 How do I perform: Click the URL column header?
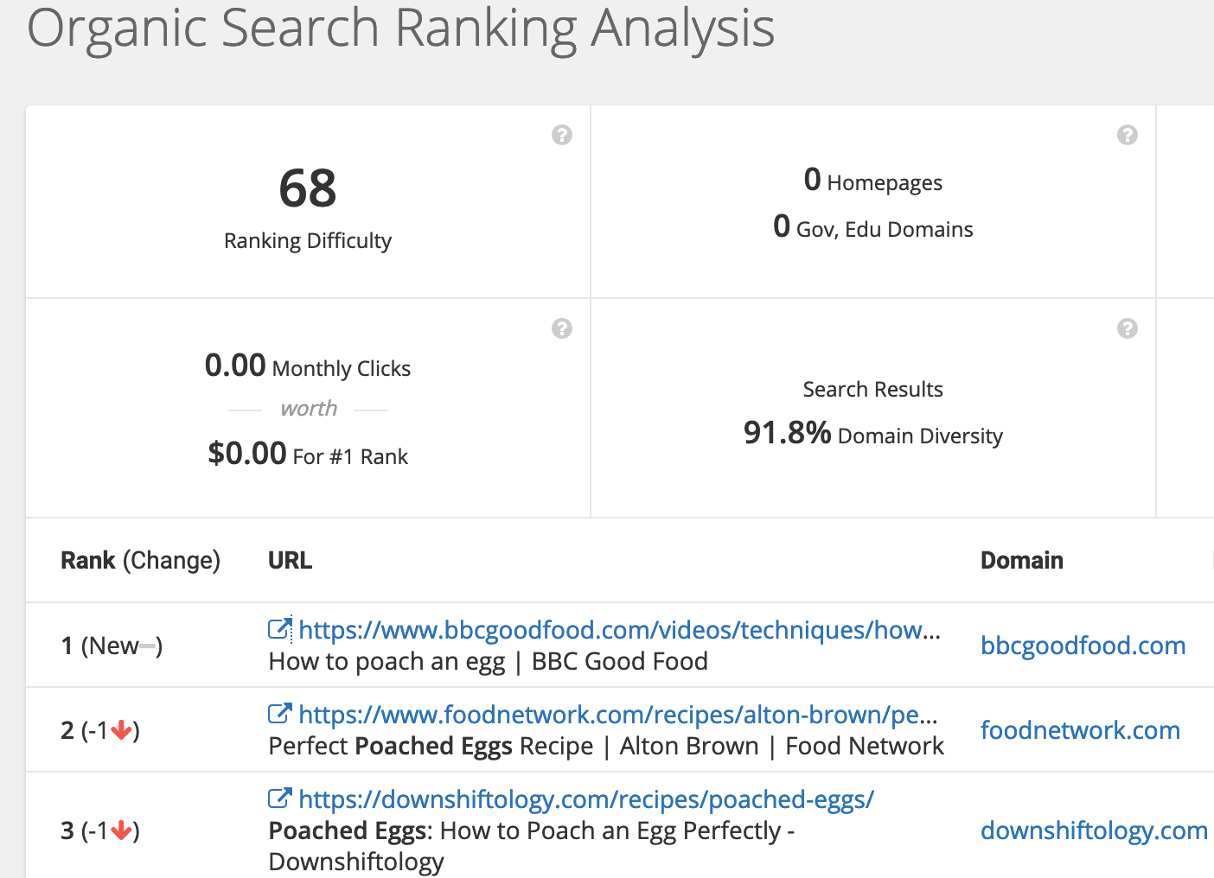point(290,560)
